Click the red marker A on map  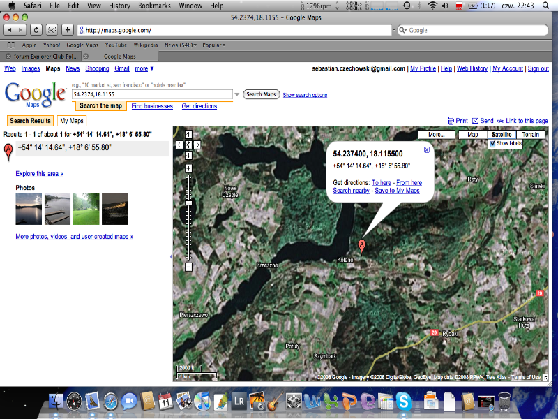click(x=361, y=244)
